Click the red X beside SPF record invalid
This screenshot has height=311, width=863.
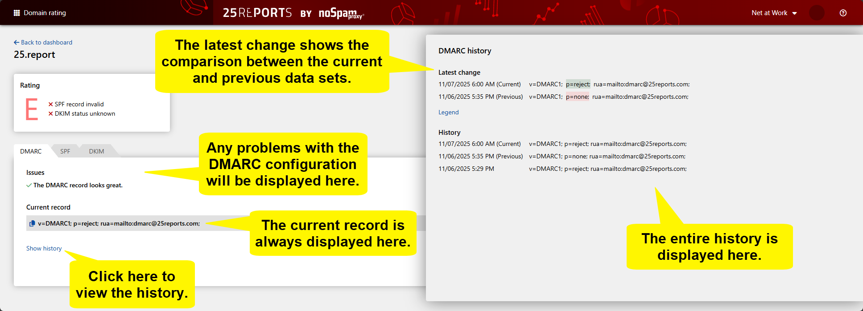click(50, 104)
